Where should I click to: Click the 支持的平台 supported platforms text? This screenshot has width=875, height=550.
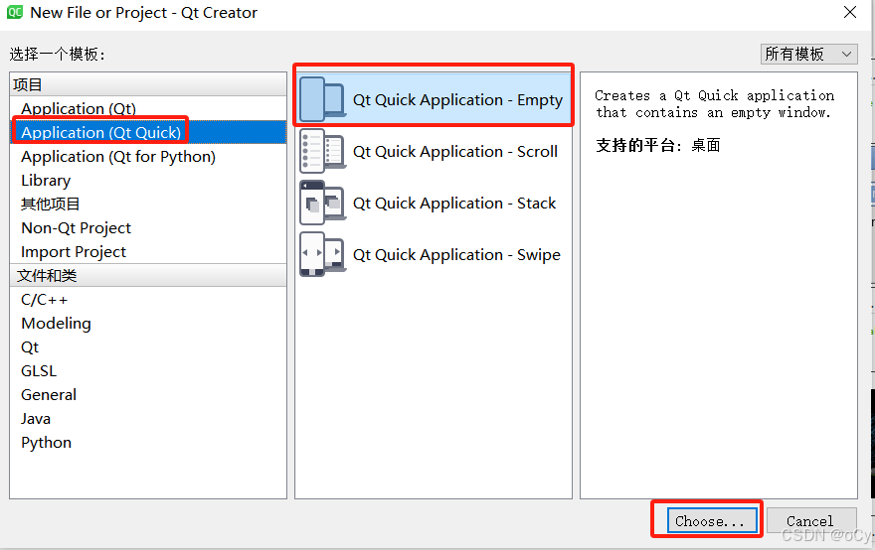tap(658, 145)
